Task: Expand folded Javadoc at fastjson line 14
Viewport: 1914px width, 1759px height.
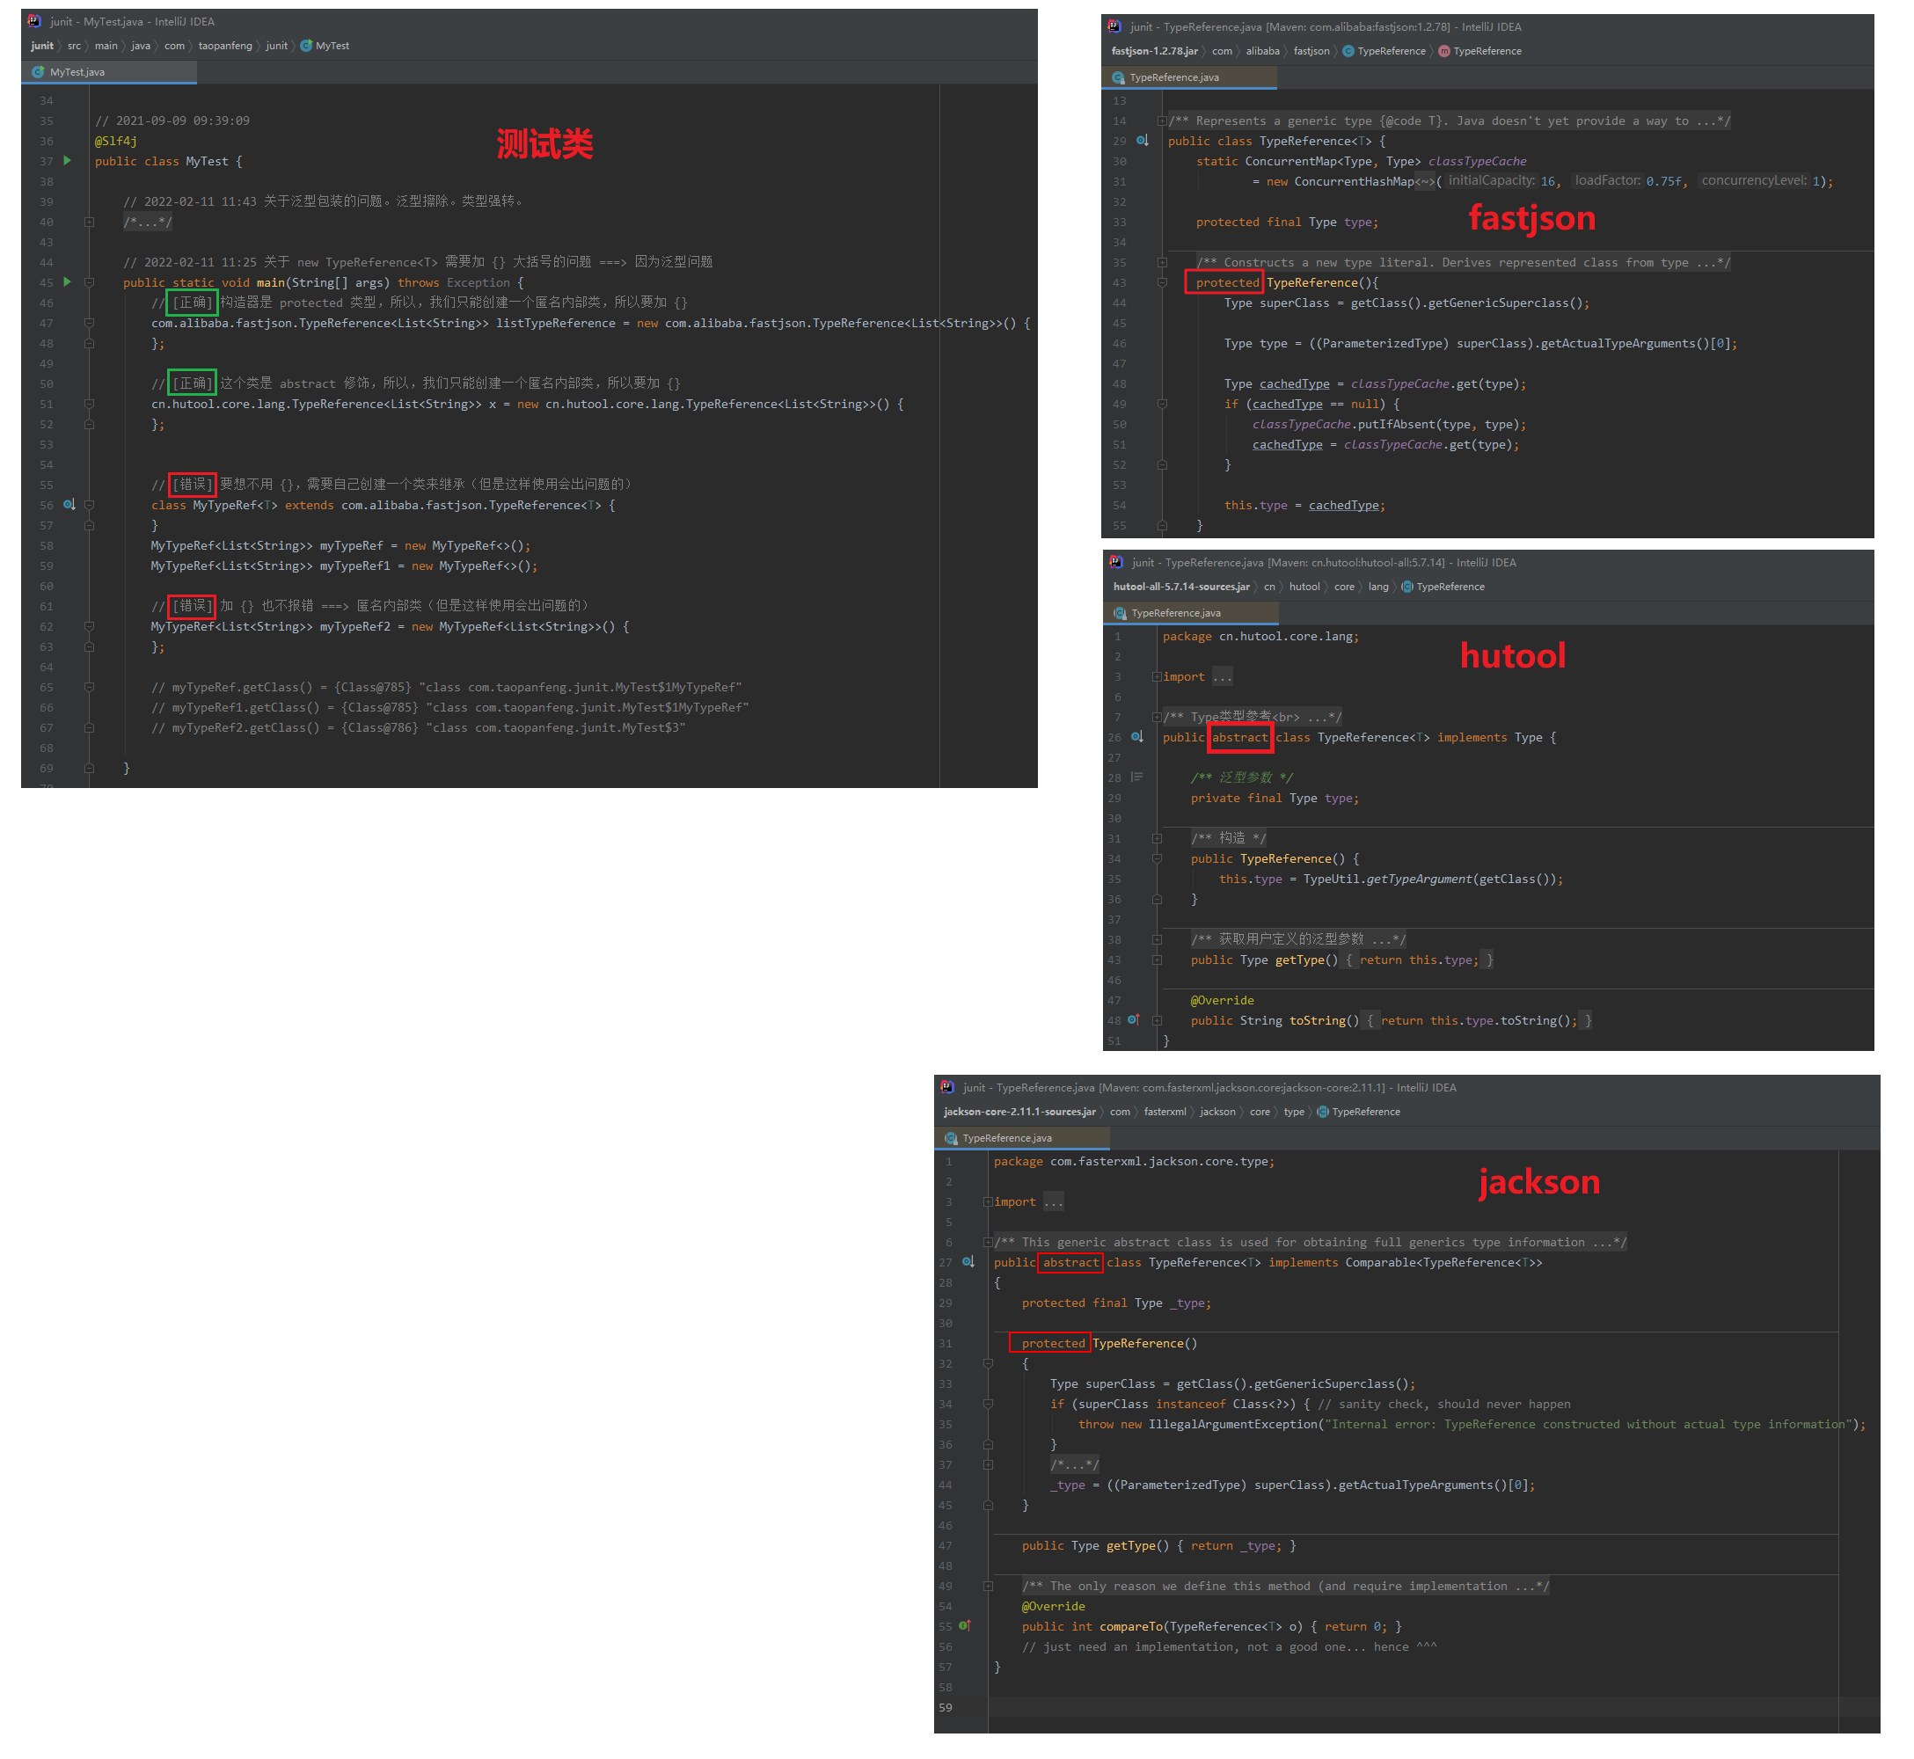Action: click(x=1162, y=120)
